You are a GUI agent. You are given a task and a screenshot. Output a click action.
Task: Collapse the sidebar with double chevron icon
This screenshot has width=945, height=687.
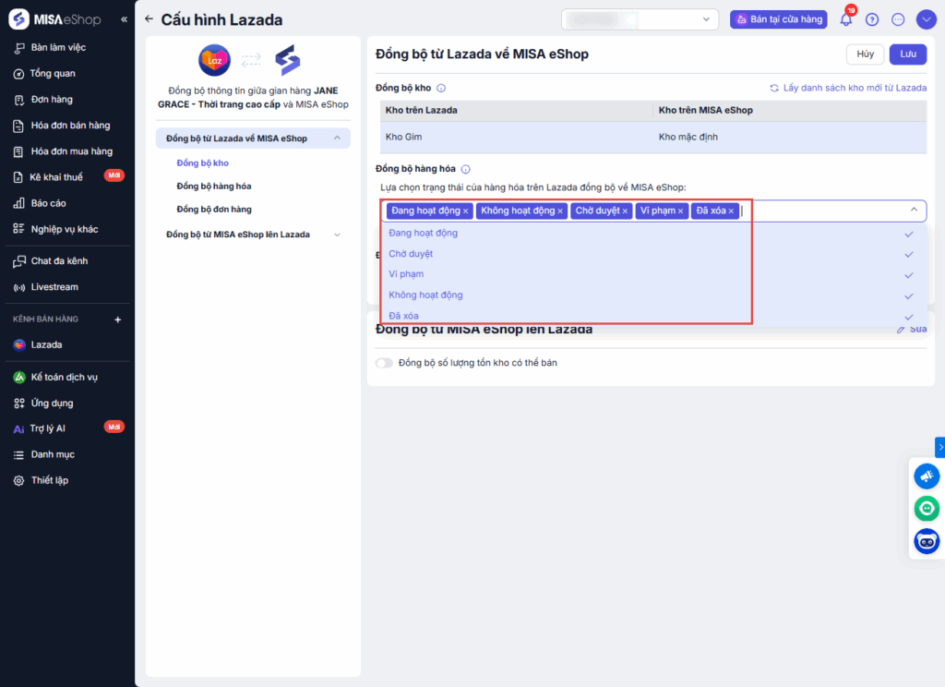coord(125,19)
